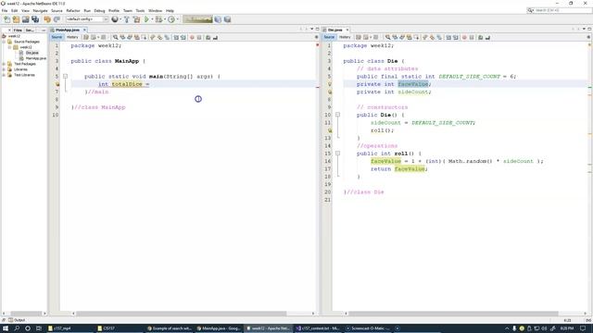Build the project with the hammer icon

pyautogui.click(x=127, y=19)
